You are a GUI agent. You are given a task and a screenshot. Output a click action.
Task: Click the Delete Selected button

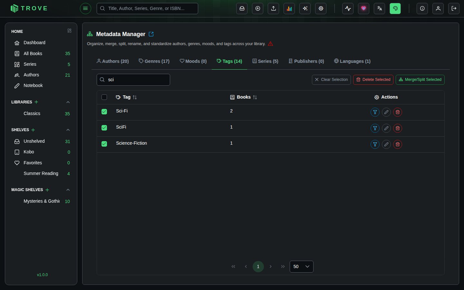[373, 80]
